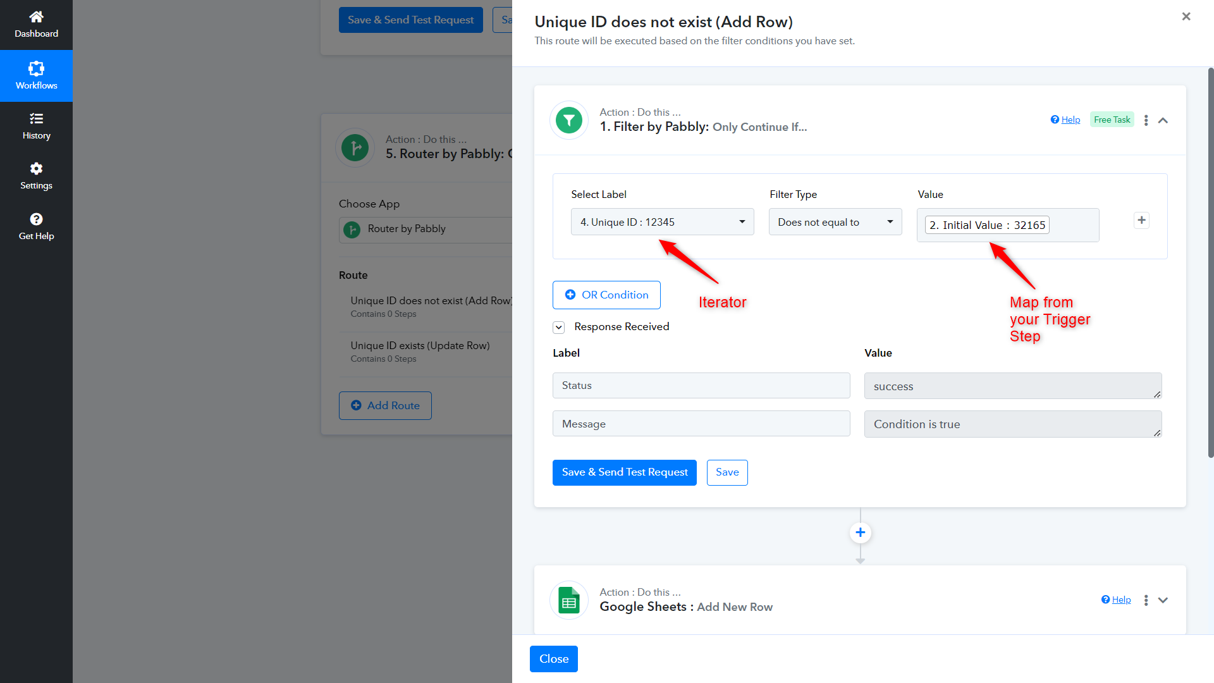Click background Save & Send Test Request button
This screenshot has height=683, width=1214.
[x=411, y=20]
